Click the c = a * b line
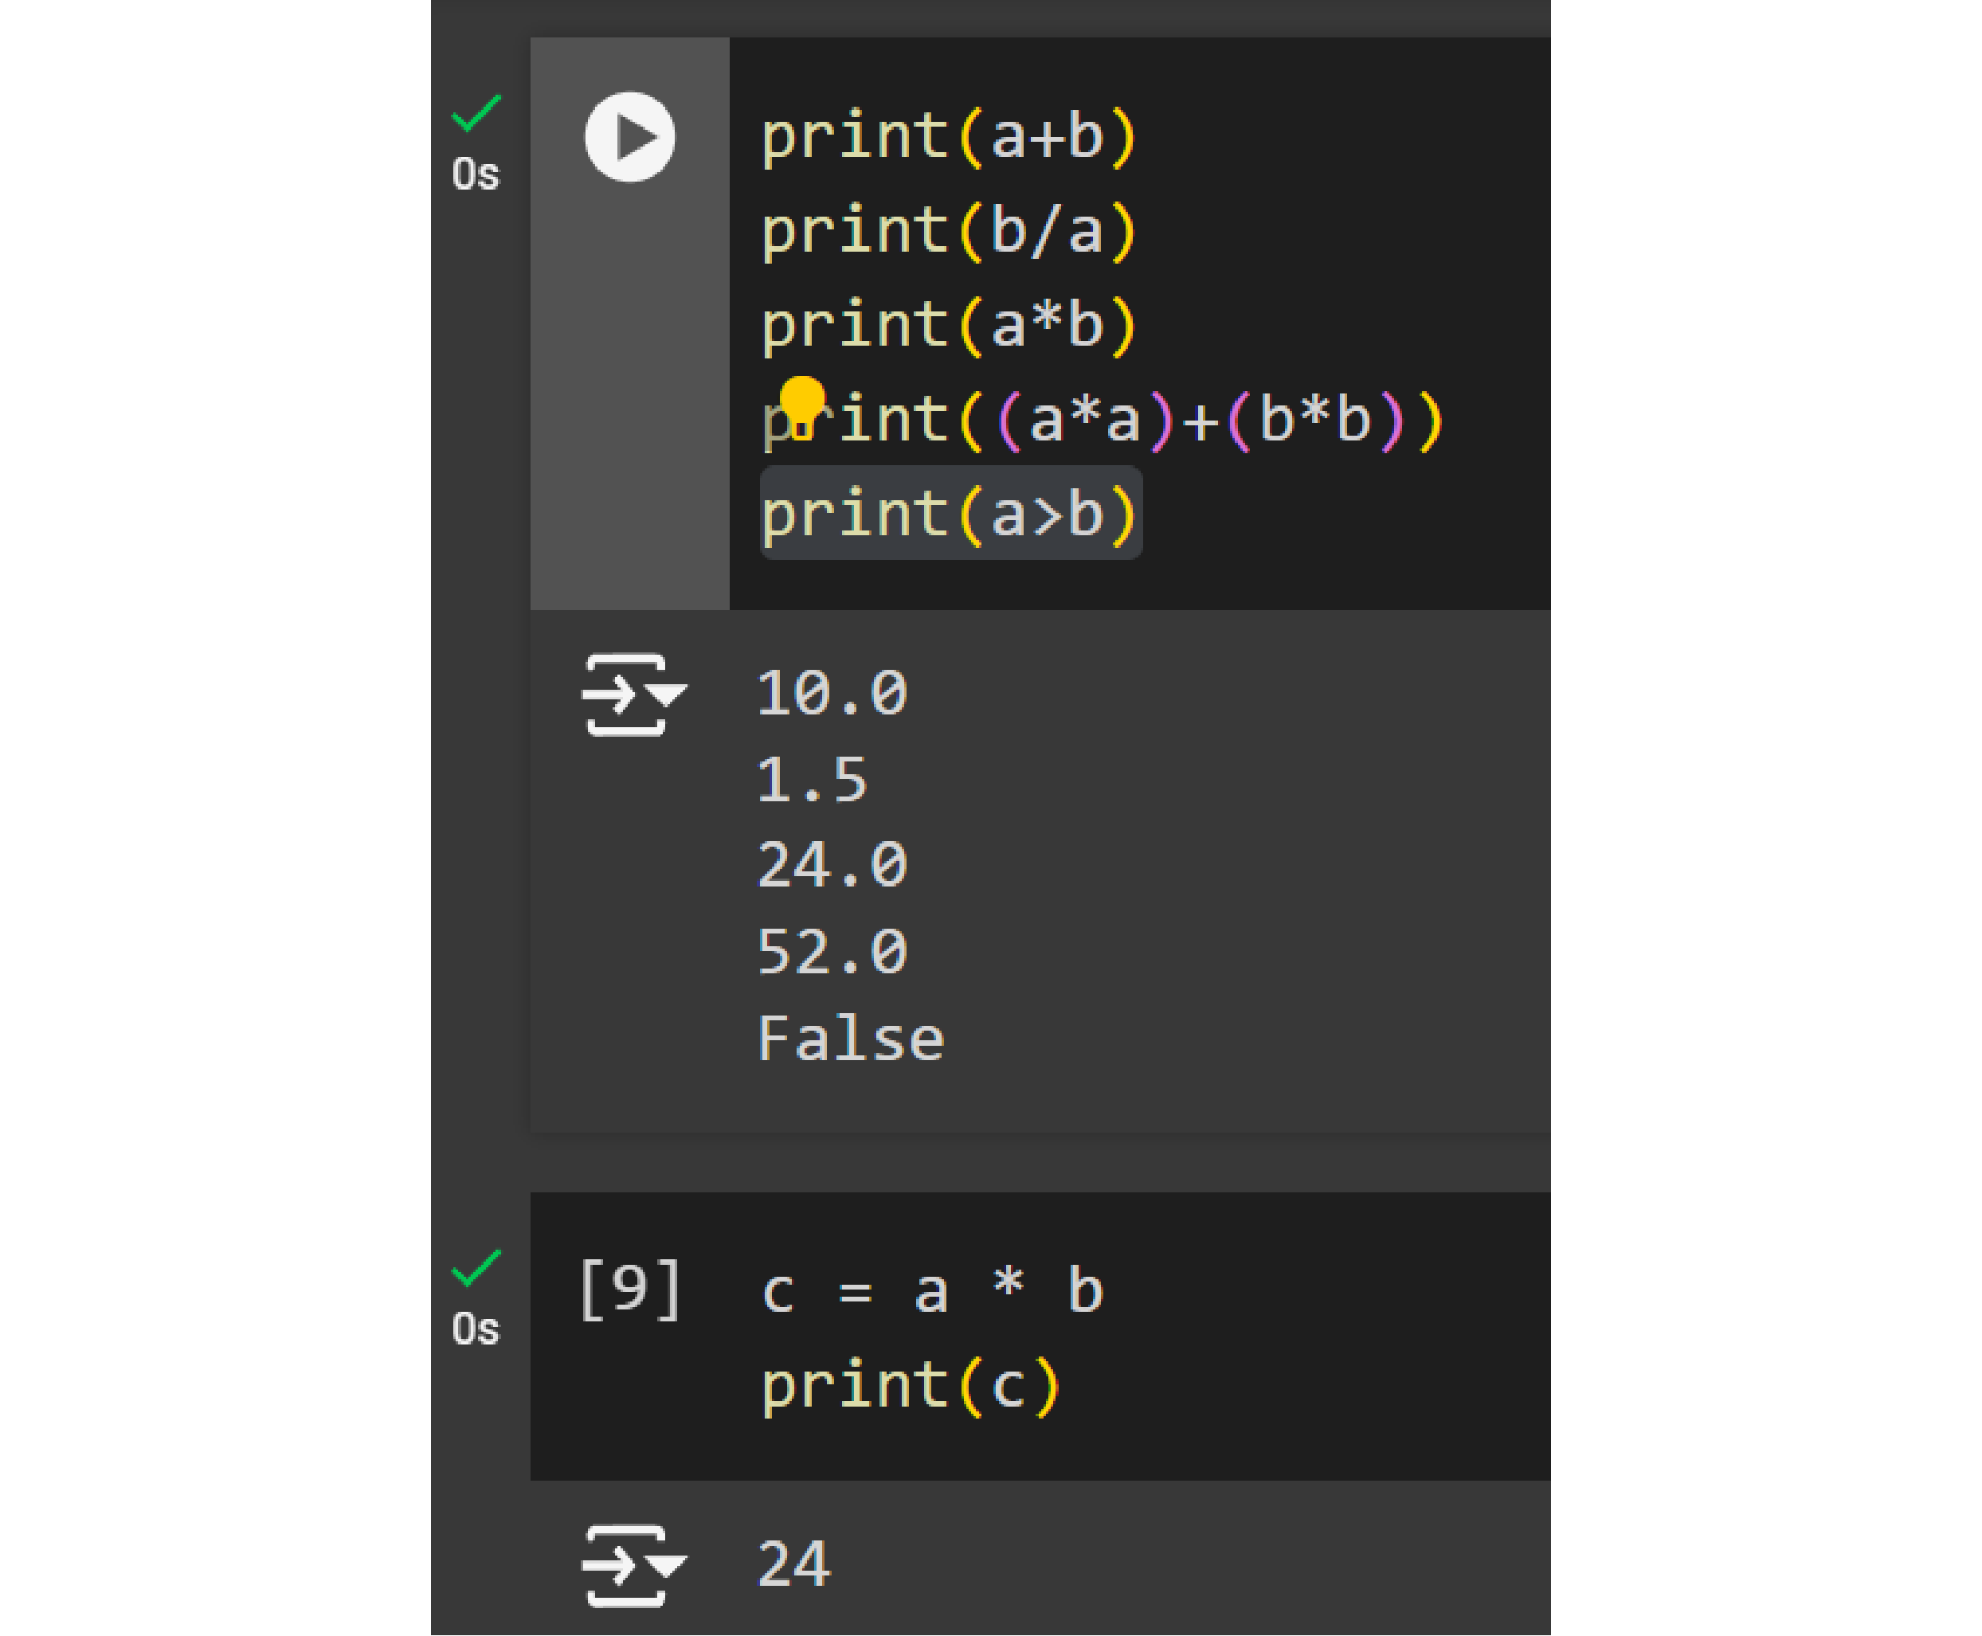 click(931, 1290)
